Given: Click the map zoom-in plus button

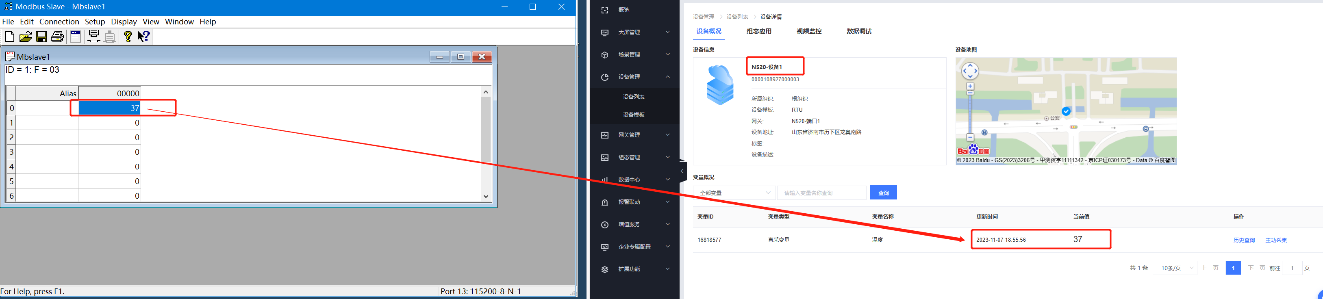Looking at the screenshot, I should pyautogui.click(x=970, y=86).
